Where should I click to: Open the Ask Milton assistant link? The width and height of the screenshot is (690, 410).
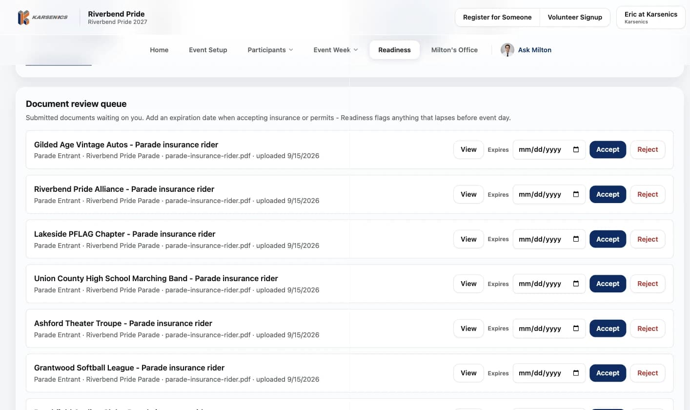[535, 50]
